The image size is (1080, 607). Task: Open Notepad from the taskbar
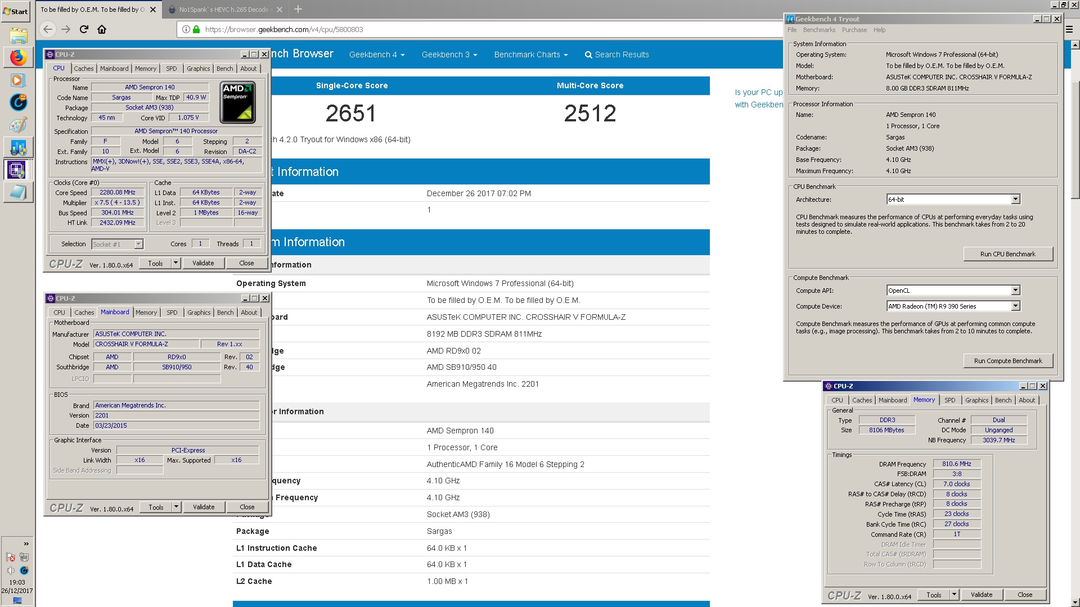tap(18, 192)
